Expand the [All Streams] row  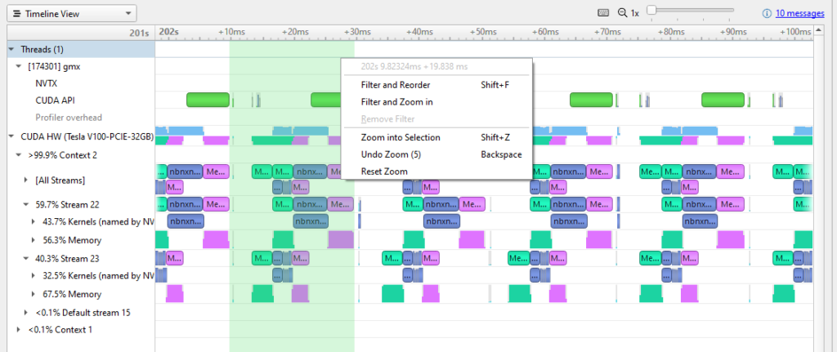tap(27, 180)
